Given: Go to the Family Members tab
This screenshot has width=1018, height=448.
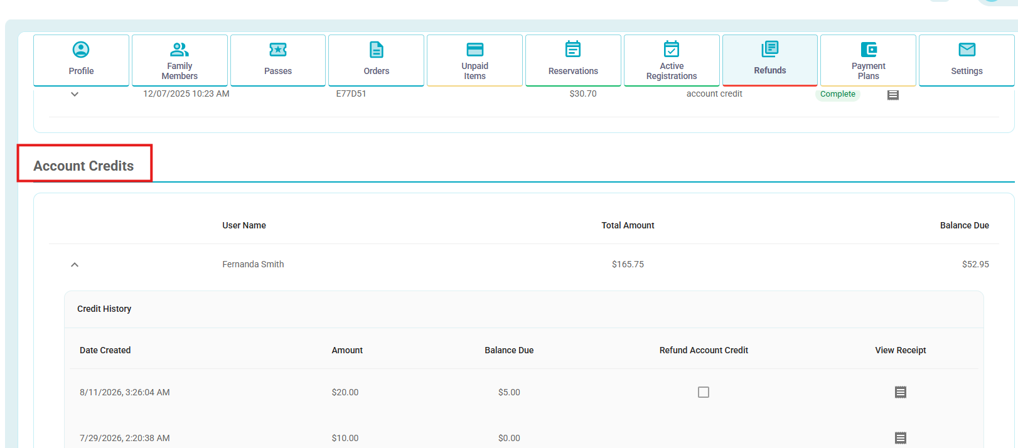Looking at the screenshot, I should tap(179, 60).
